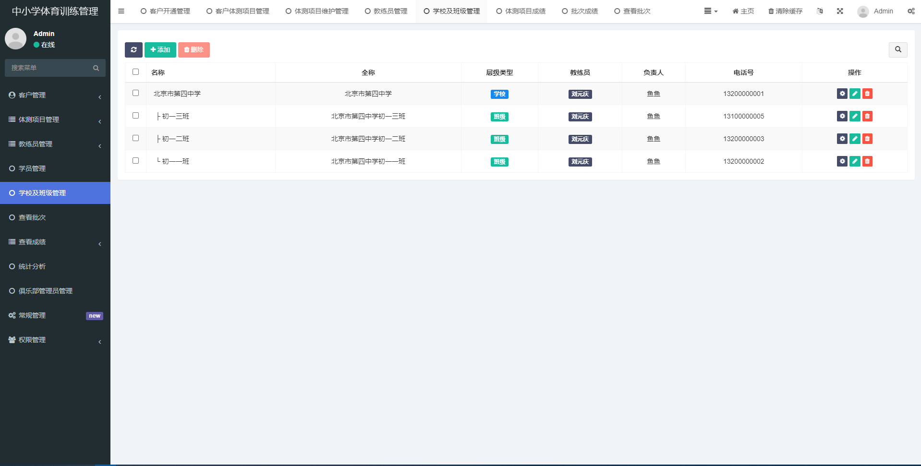Enter fullscreen mode via expand icon
This screenshot has height=466, width=921.
point(840,11)
